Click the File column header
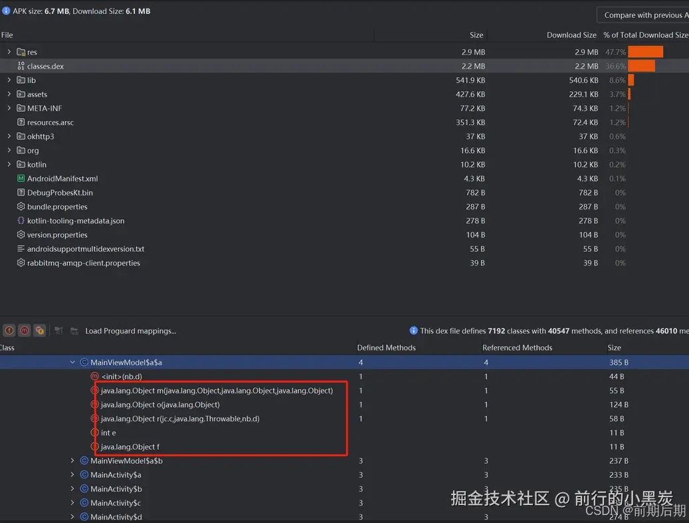This screenshot has height=523, width=689. (x=7, y=35)
